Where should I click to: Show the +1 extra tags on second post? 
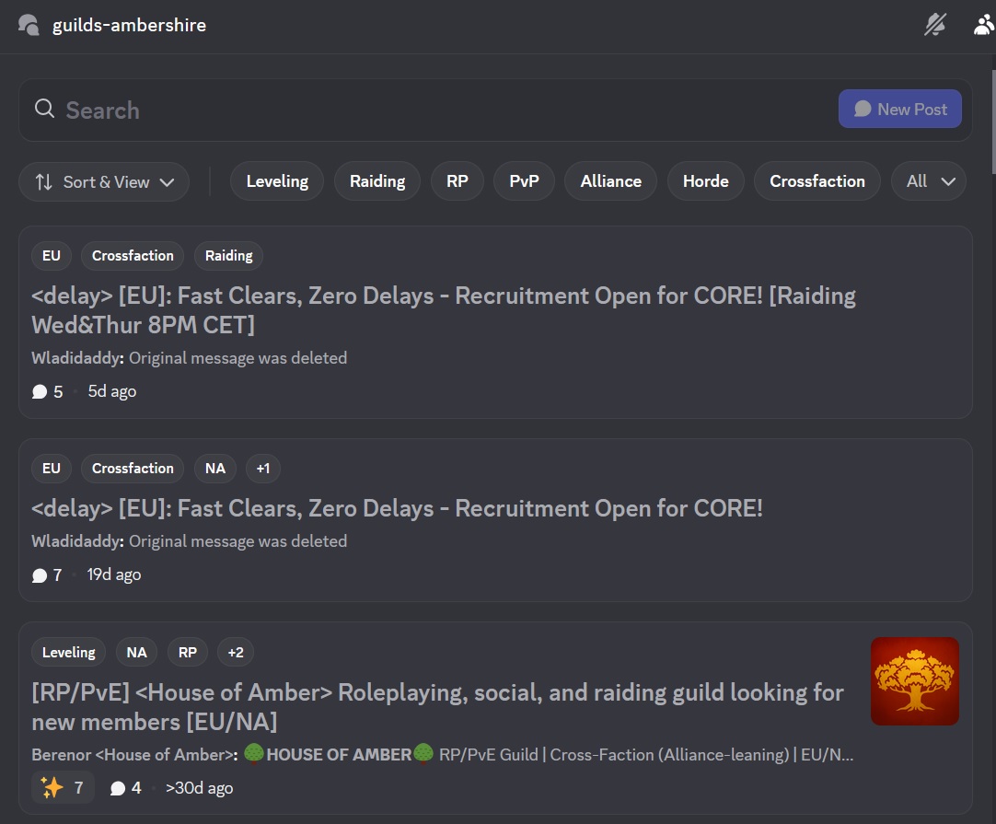pos(263,469)
